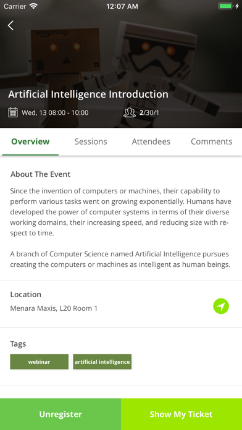
Task: Tap the 2/30/1 attendee count
Action: (x=149, y=112)
